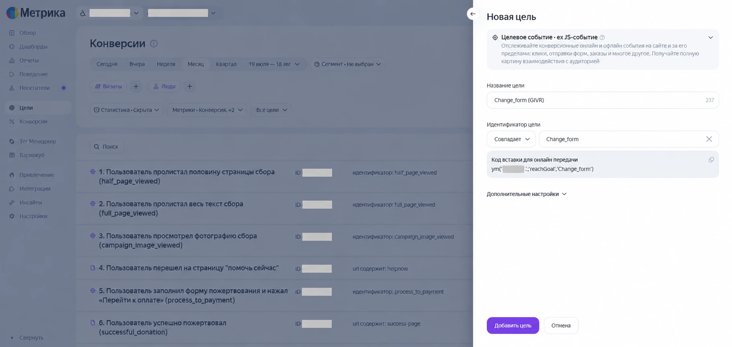The height and width of the screenshot is (347, 732).
Task: Select the Сегодня period tab
Action: pyautogui.click(x=107, y=64)
